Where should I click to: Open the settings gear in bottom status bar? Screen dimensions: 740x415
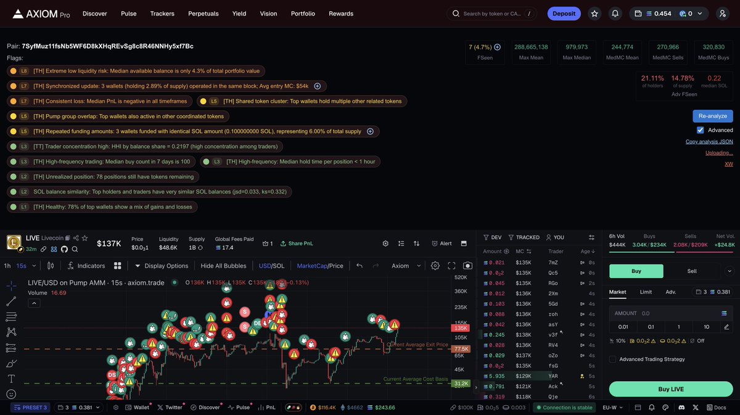pos(116,408)
